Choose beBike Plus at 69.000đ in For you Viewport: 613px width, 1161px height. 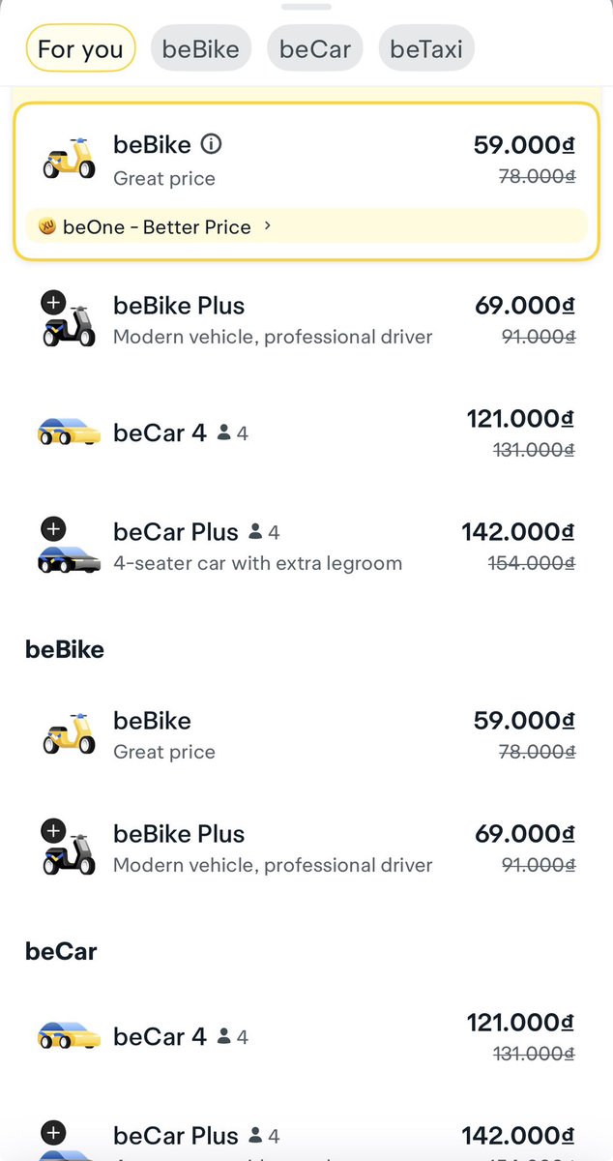tap(306, 320)
